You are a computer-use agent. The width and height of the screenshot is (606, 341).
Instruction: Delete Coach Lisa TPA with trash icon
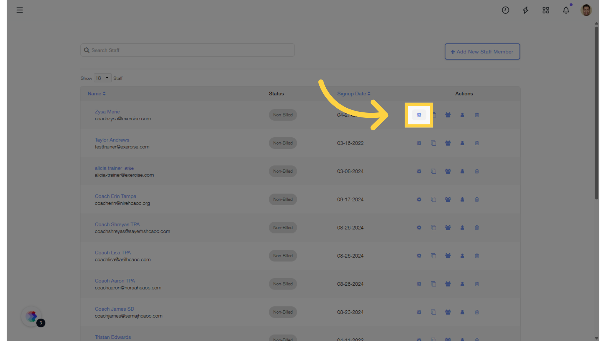click(477, 256)
